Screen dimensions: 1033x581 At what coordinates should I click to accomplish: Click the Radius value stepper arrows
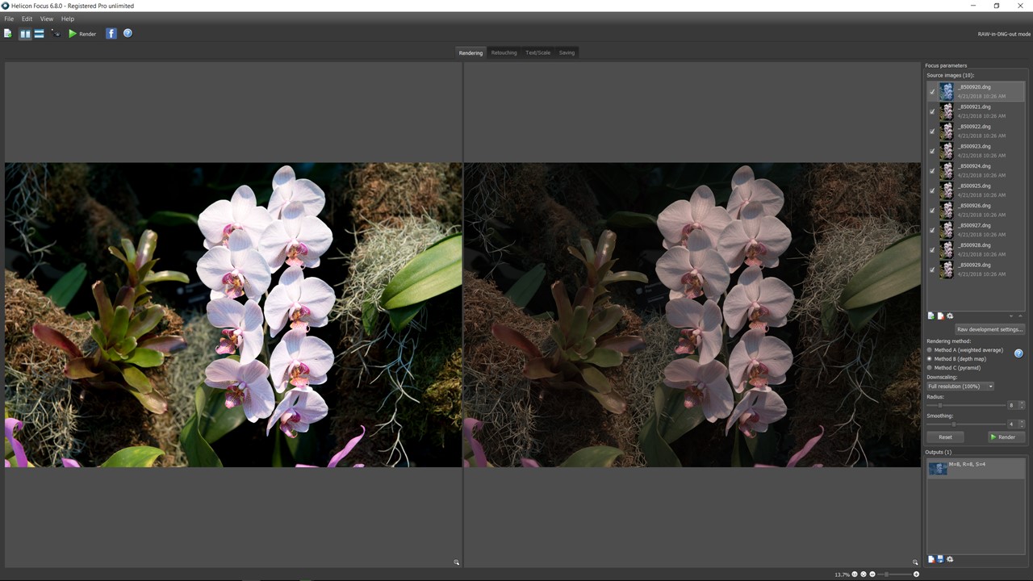1022,405
